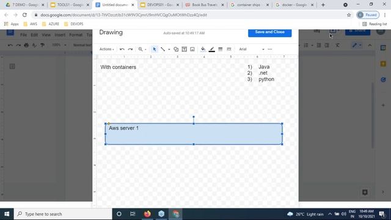Open Task View on the taskbar
391x220 pixels.
[133, 214]
